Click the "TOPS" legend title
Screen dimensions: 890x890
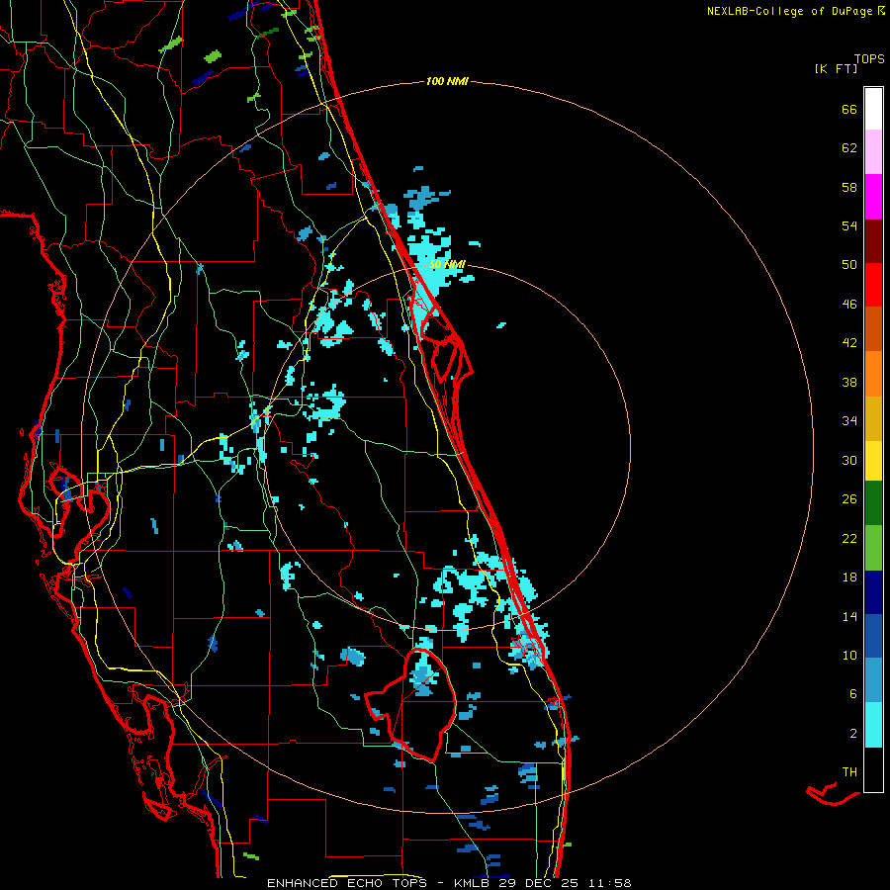coord(869,59)
